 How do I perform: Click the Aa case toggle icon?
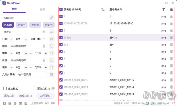52,32
